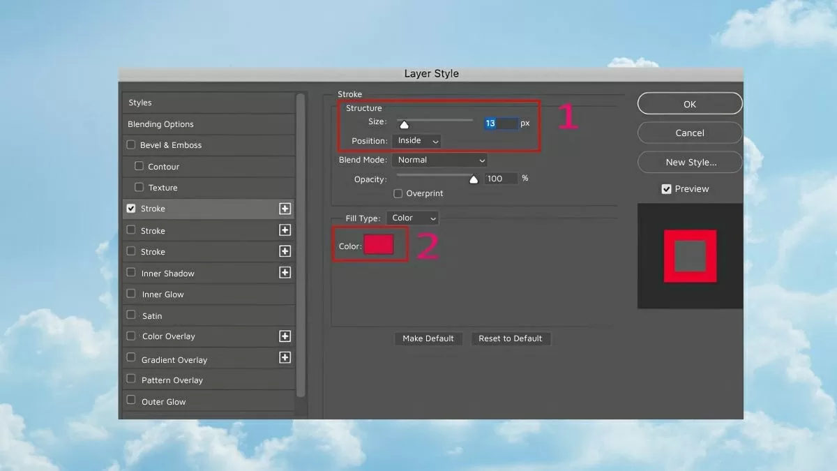Open the red stroke Color swatch

[x=379, y=245]
